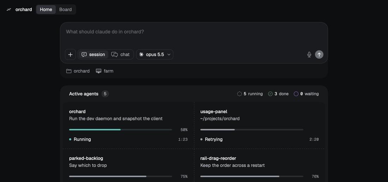Image resolution: width=388 pixels, height=182 pixels.
Task: Click the Running status label
Action: pyautogui.click(x=82, y=139)
